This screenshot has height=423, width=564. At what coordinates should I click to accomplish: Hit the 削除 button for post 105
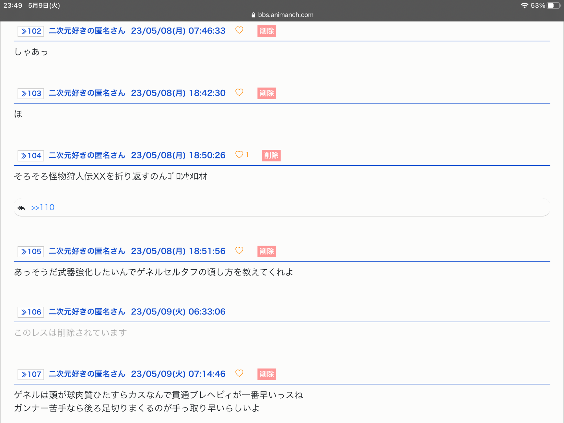tap(266, 251)
